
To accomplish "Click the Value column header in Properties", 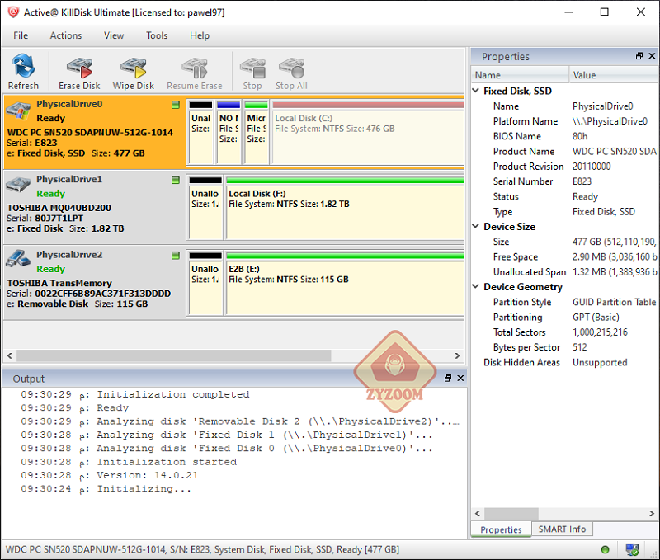I will 614,75.
